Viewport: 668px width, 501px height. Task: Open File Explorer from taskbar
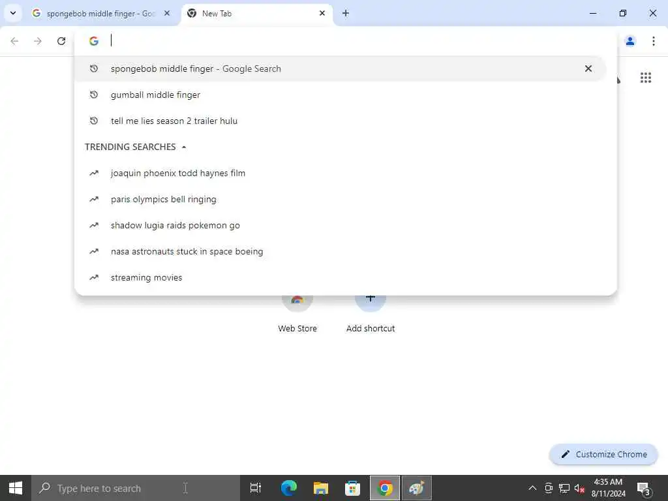(x=320, y=488)
